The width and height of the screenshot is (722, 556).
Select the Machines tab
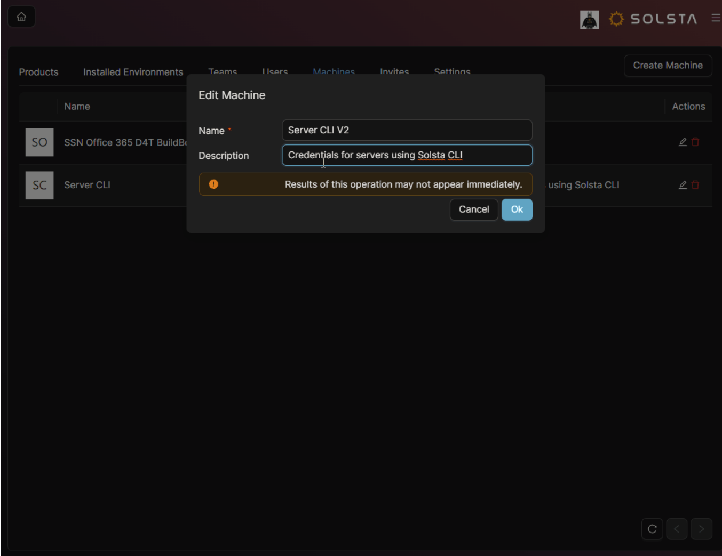click(x=334, y=71)
